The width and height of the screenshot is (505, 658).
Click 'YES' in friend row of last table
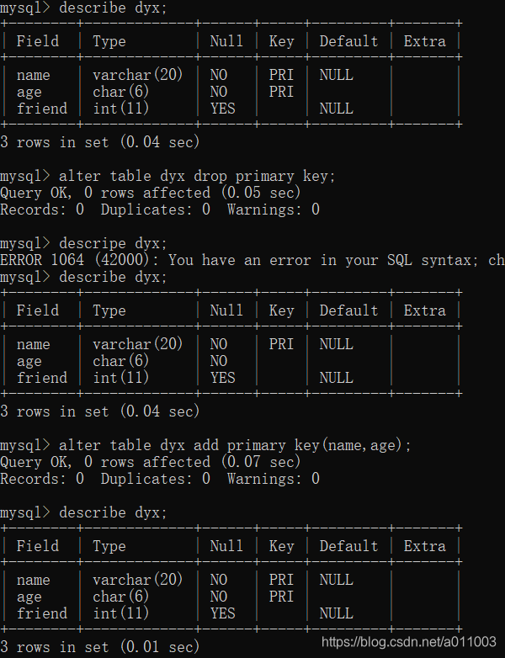(x=223, y=613)
